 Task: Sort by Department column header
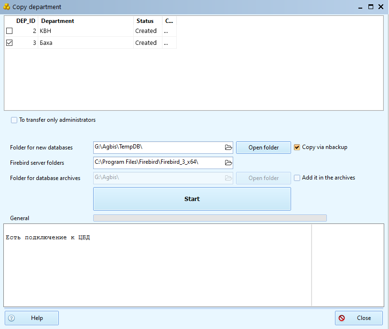[x=86, y=21]
